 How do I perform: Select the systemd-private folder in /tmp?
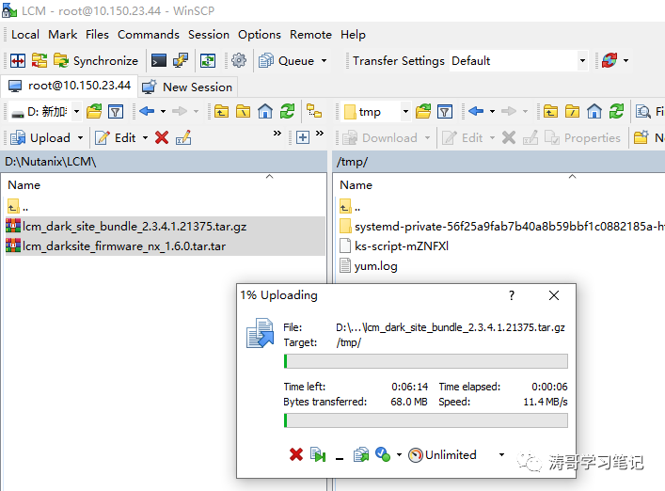[501, 226]
